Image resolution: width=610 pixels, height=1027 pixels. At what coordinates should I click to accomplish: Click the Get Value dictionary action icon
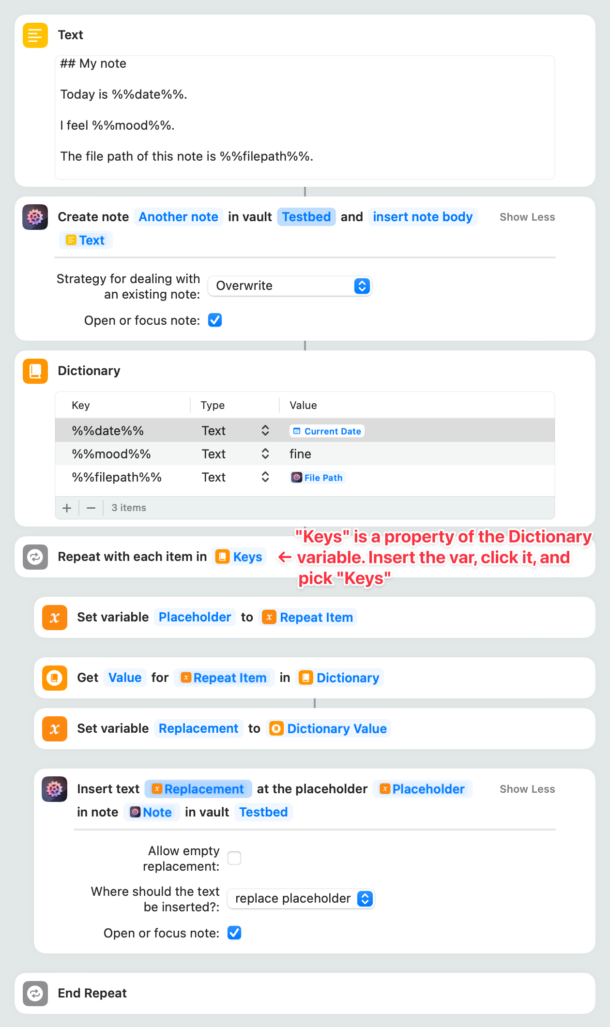tap(55, 678)
